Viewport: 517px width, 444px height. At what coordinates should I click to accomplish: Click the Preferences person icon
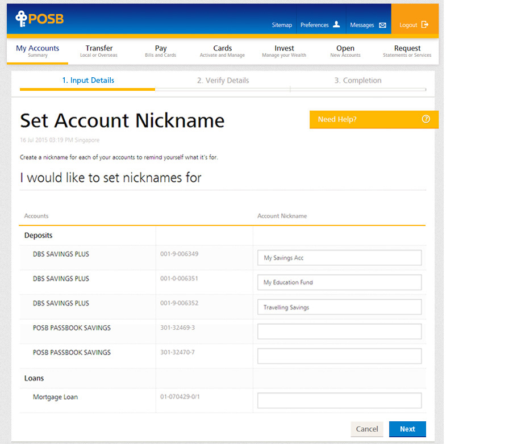336,24
